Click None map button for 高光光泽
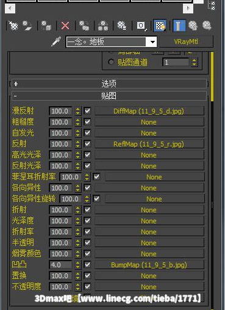This screenshot has height=310, width=225. (149, 155)
